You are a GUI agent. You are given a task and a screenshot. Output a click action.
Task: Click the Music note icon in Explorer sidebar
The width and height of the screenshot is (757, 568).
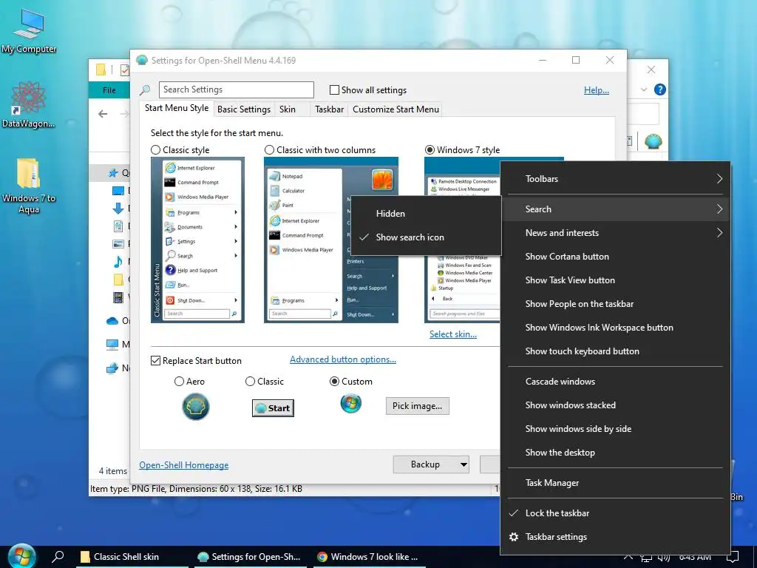point(118,261)
